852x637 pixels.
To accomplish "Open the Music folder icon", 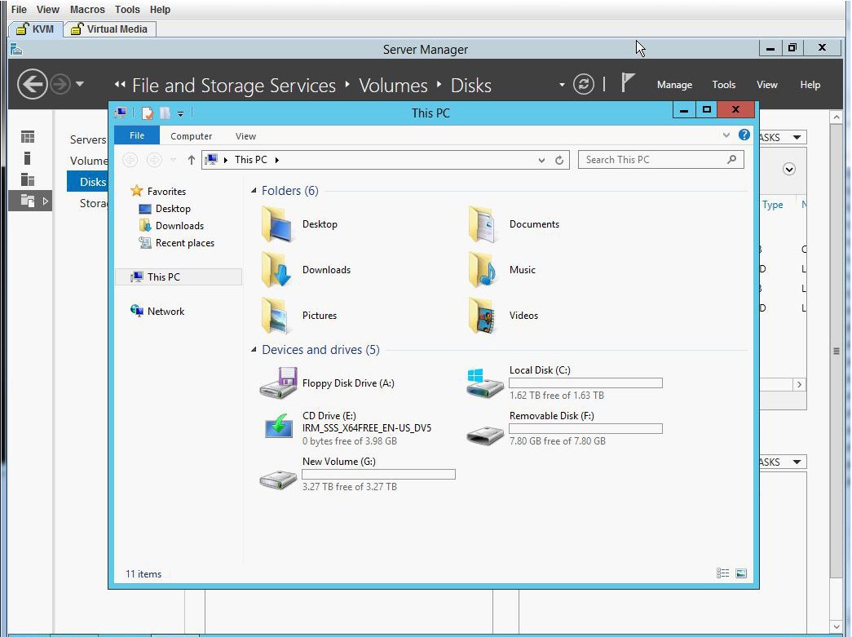I will [x=483, y=270].
